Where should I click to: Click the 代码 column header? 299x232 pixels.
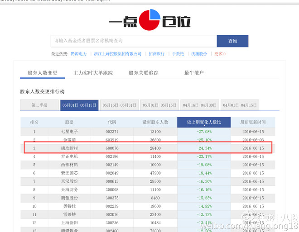click(x=112, y=123)
